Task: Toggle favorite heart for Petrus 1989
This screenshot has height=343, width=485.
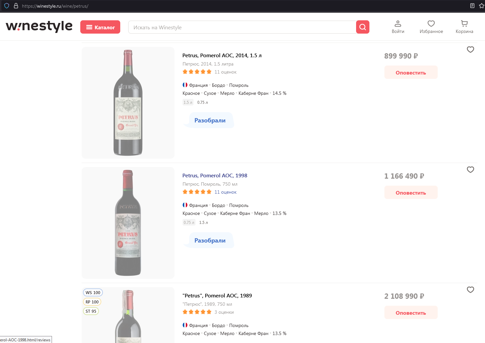Action: coord(470,290)
